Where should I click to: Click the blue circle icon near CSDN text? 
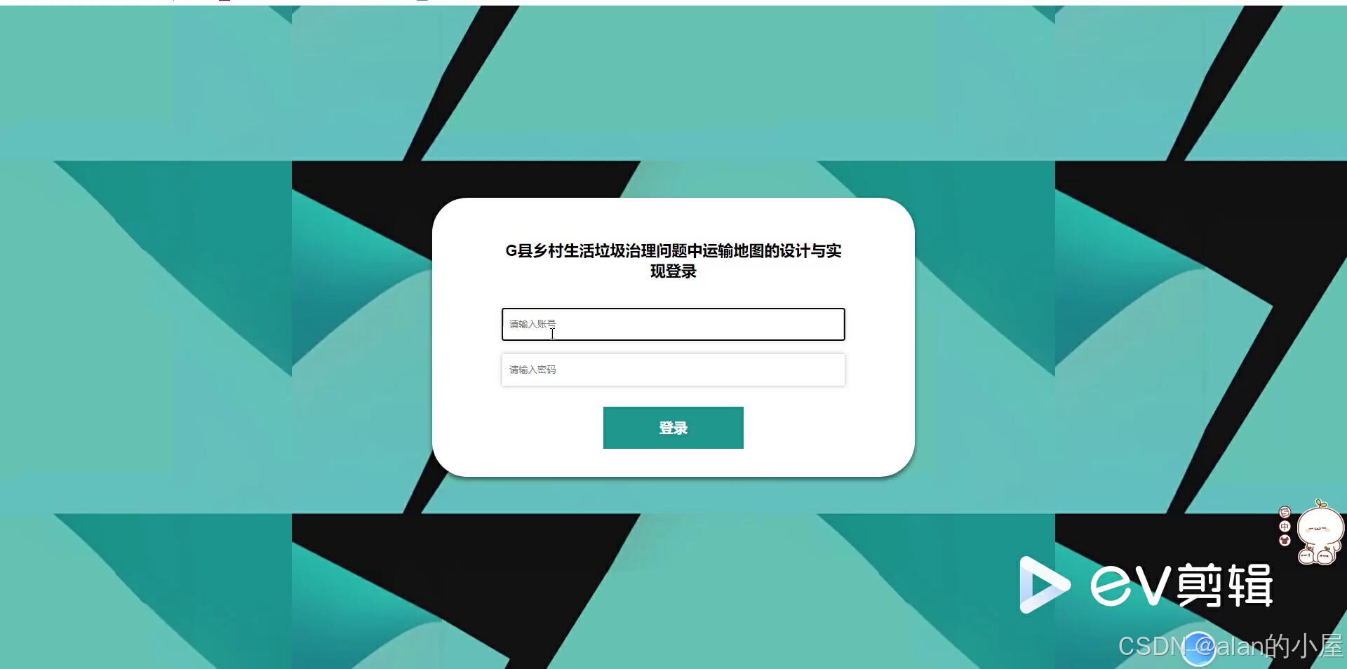(1198, 648)
